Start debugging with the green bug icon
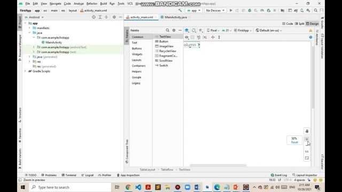This screenshot has width=342, height=192. click(250, 11)
